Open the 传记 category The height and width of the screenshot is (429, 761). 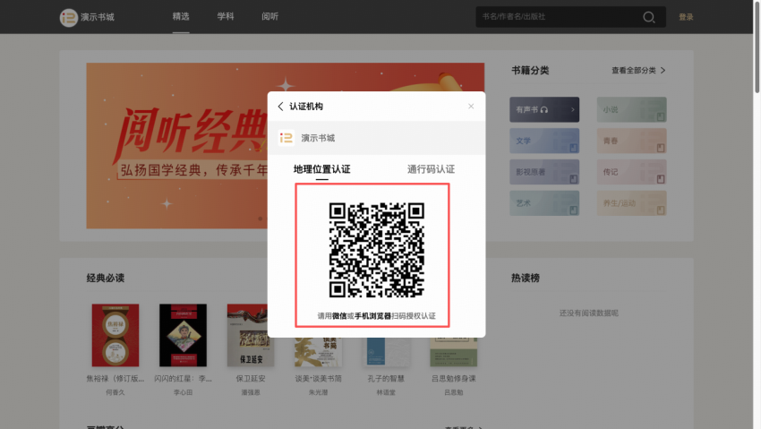tap(631, 172)
